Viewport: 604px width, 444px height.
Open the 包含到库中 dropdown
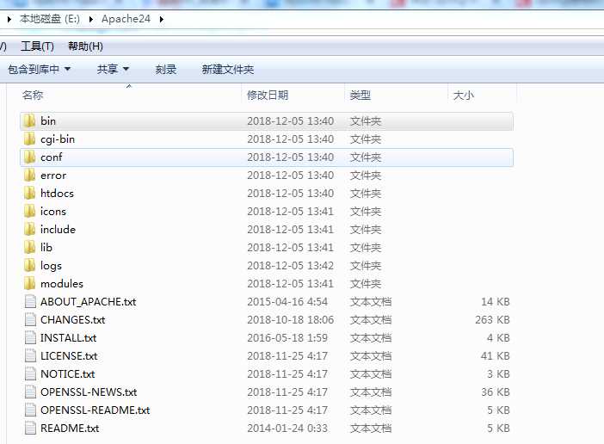click(x=40, y=70)
